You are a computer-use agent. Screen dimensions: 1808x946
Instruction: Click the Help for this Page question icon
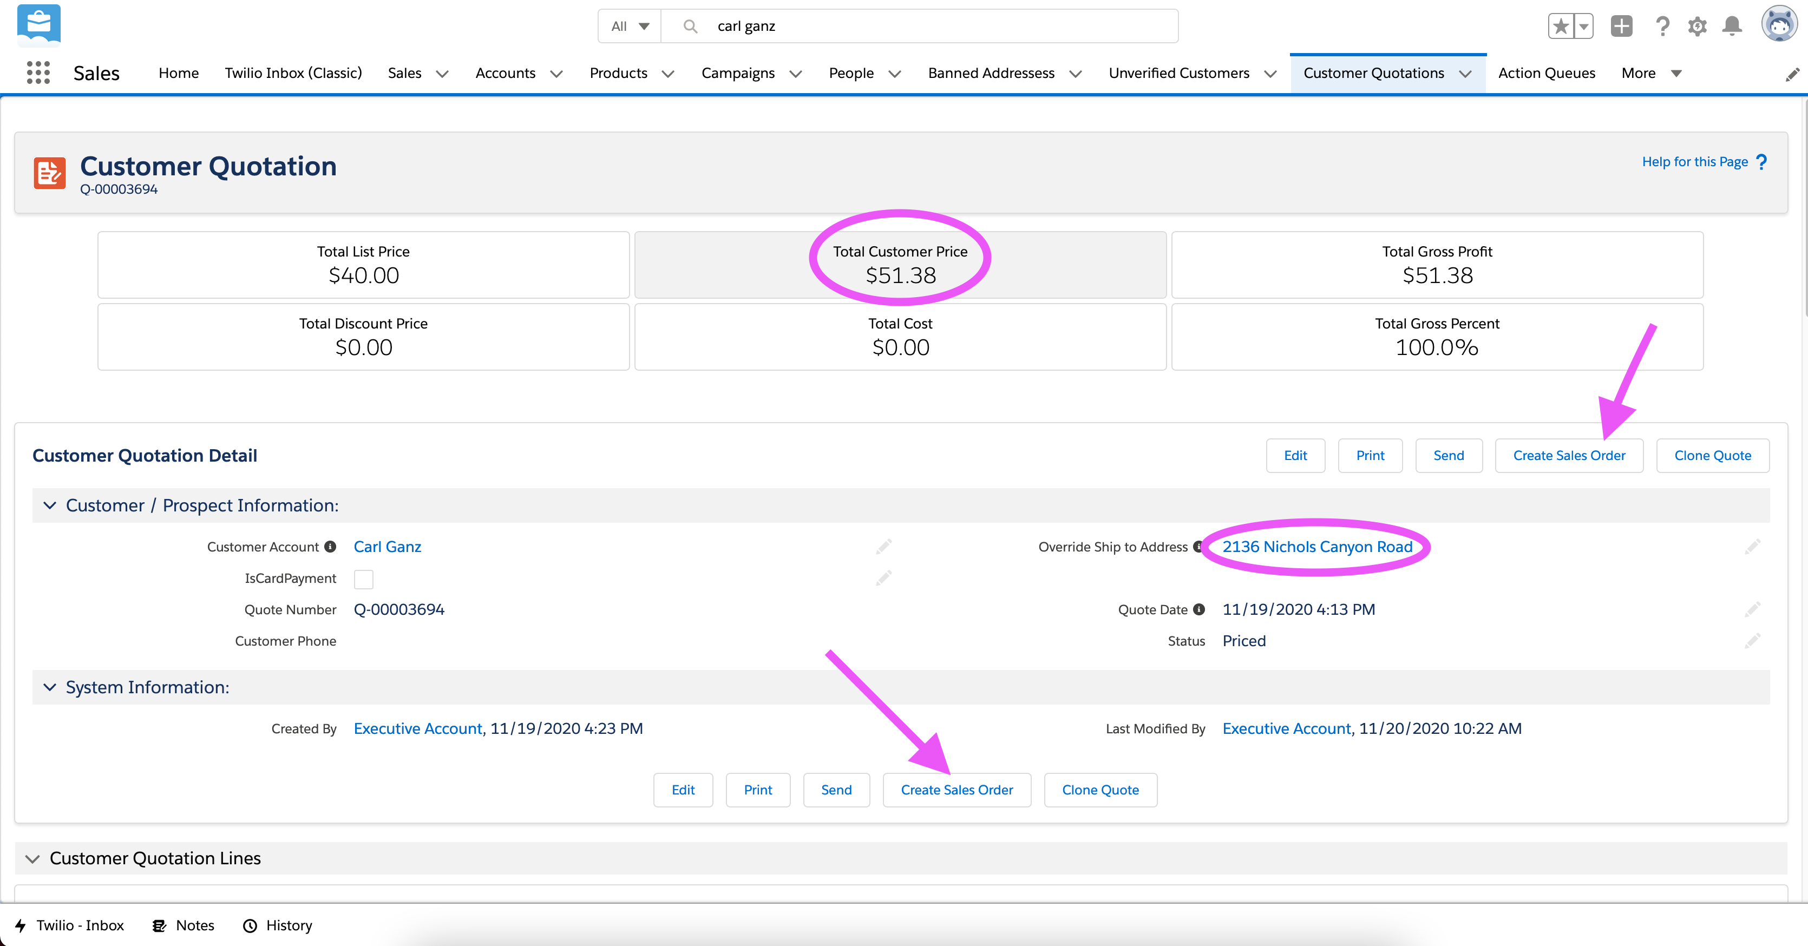coord(1761,162)
